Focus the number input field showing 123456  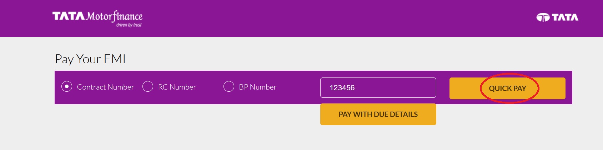pos(378,87)
